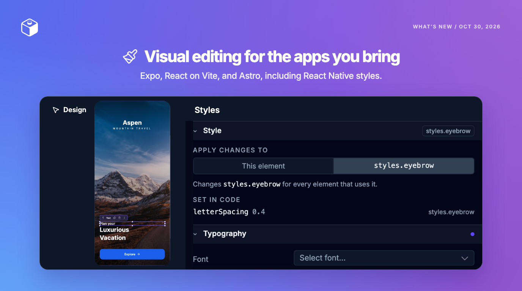522x291 pixels.
Task: Select the 'This element' apply option
Action: pyautogui.click(x=263, y=166)
